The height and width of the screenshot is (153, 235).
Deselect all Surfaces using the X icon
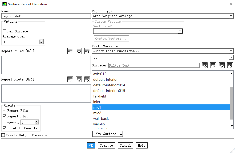[230, 65]
